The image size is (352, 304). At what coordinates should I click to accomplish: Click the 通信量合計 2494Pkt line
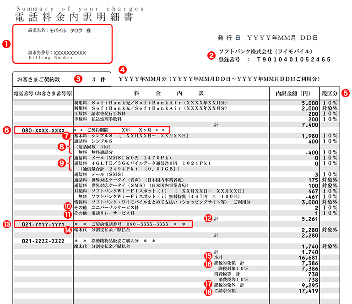pos(130,169)
